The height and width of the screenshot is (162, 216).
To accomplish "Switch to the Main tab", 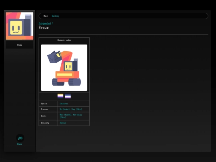I will point(46,16).
